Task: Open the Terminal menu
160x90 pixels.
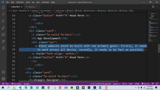Action: (45, 2)
